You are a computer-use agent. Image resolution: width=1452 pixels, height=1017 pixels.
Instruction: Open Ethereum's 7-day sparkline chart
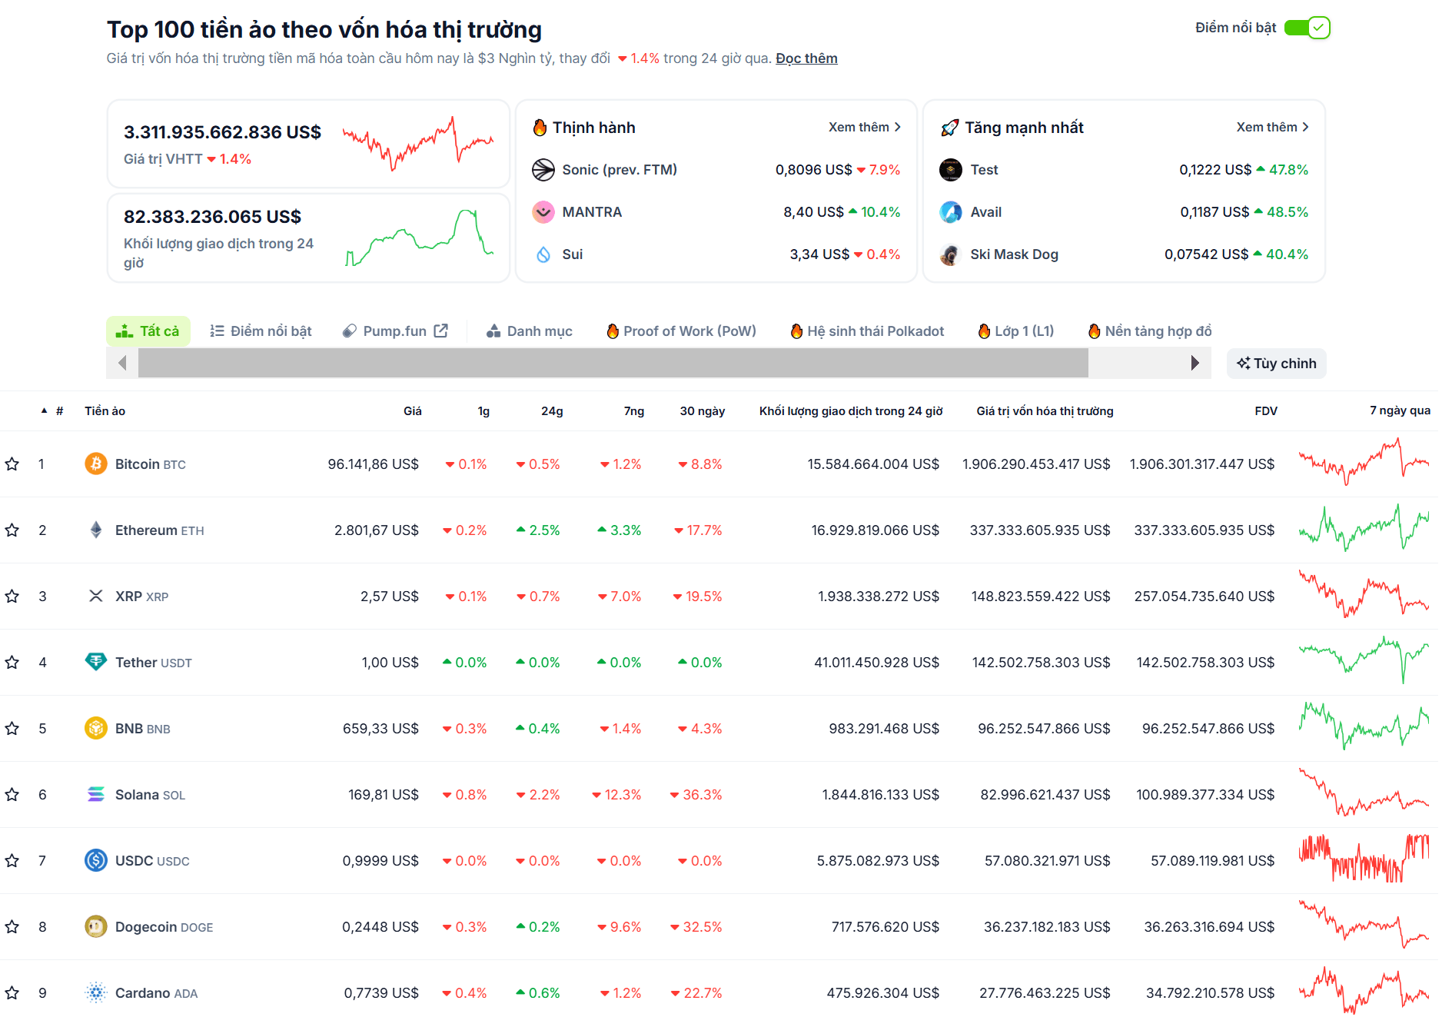(1364, 528)
